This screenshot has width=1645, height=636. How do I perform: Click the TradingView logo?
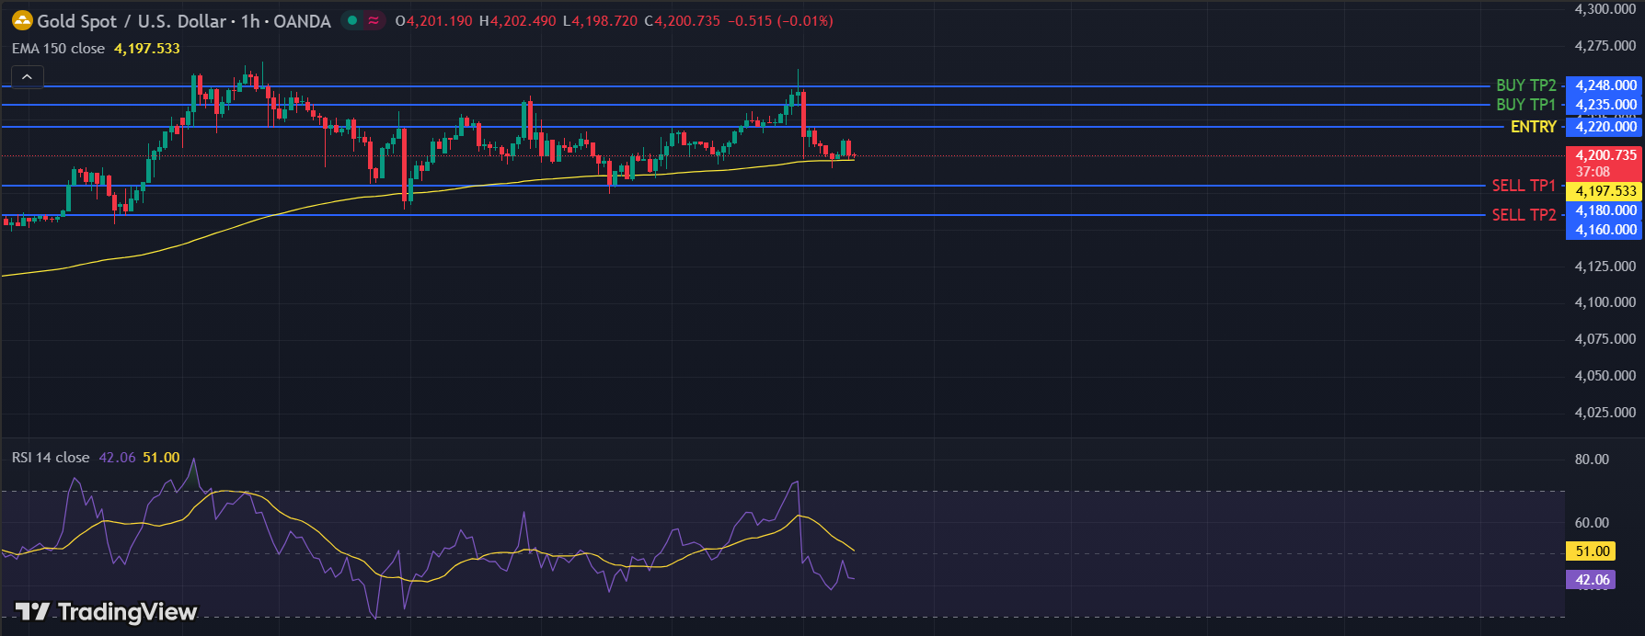pos(107,612)
